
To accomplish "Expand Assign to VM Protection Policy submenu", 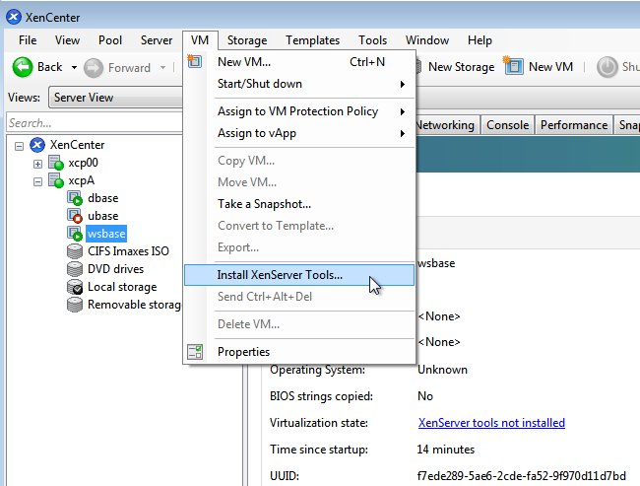I will click(403, 111).
